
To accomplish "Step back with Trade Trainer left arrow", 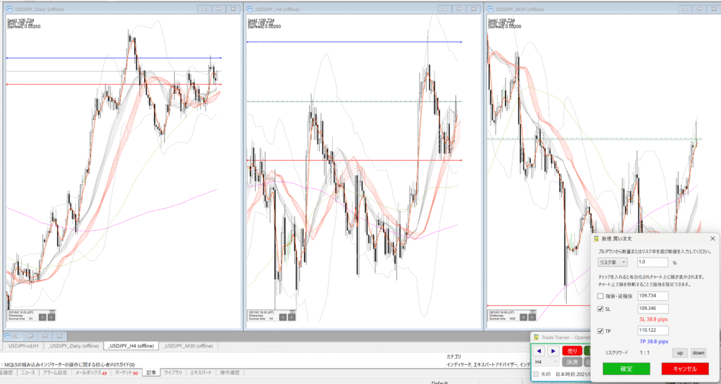I will 539,351.
